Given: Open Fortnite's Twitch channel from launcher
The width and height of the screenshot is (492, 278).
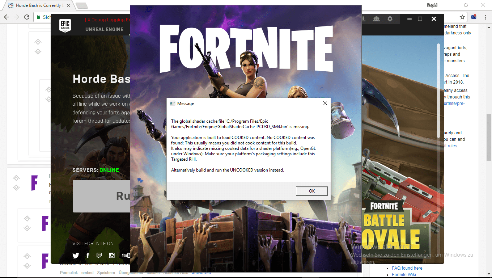Looking at the screenshot, I should (x=99, y=256).
